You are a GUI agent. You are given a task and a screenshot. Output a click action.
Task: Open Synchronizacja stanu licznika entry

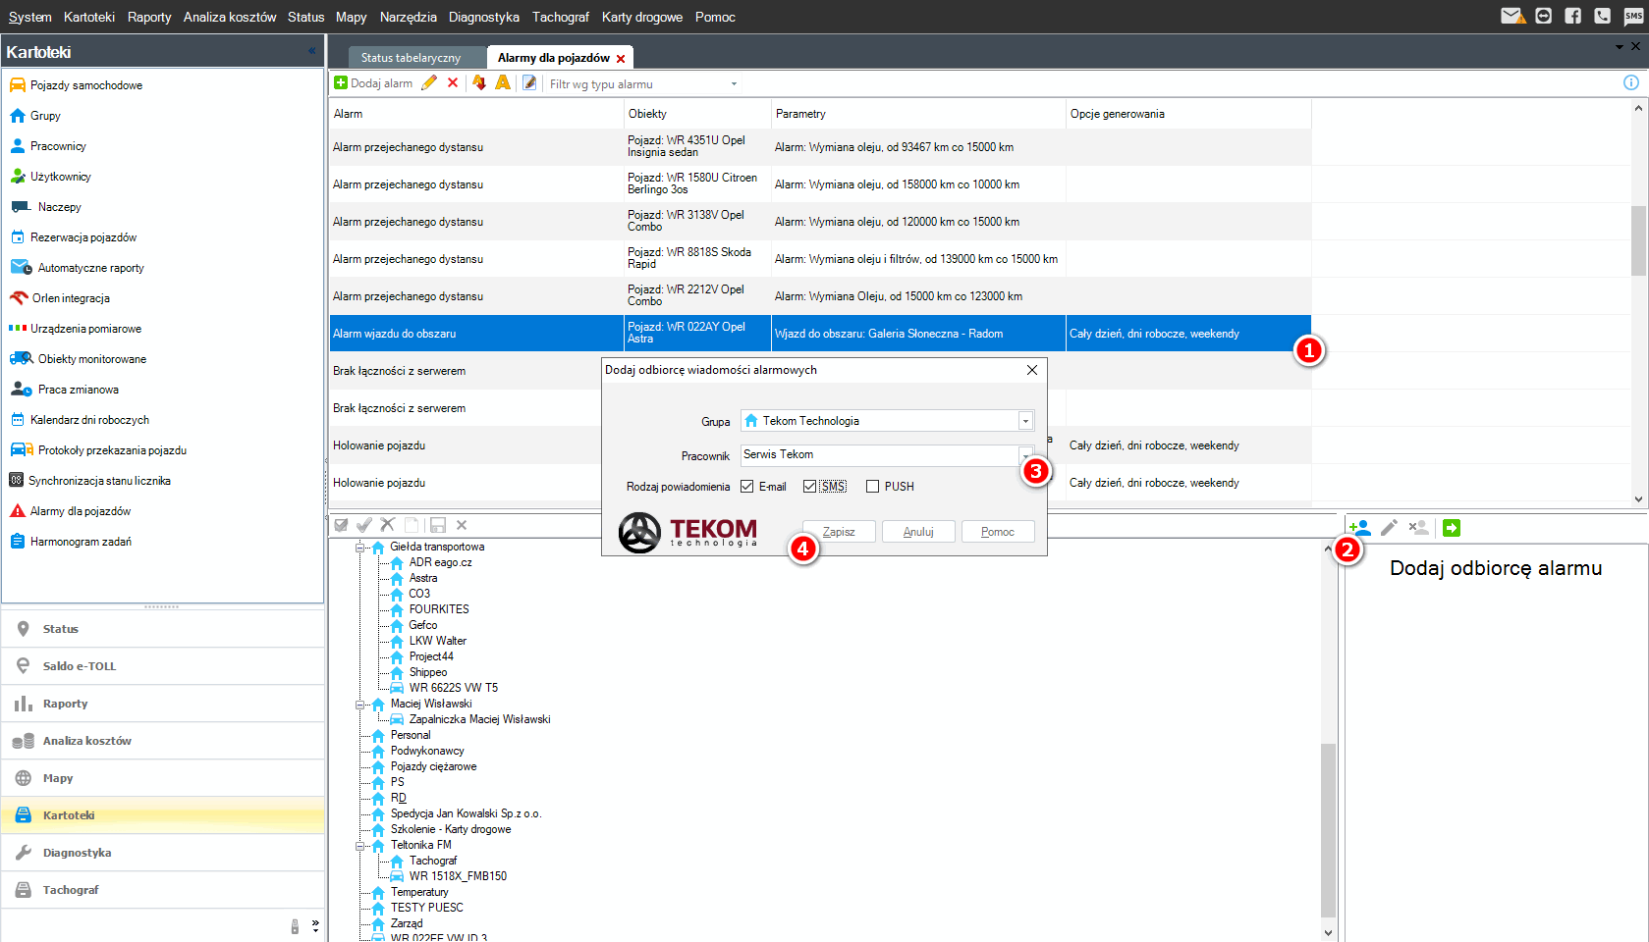(98, 481)
